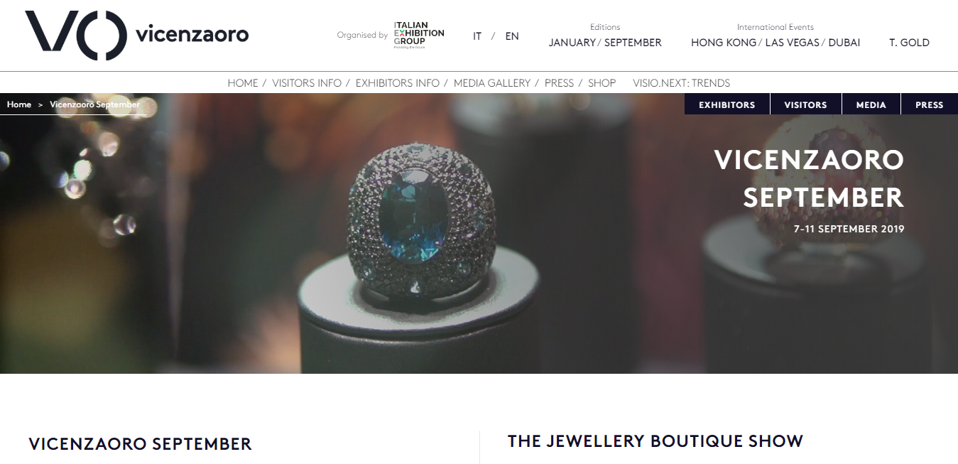The image size is (958, 464).
Task: Switch language to IT
Action: pos(477,36)
